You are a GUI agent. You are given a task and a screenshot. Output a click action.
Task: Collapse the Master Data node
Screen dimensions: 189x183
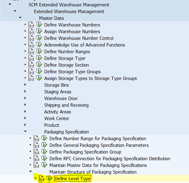pos(20,18)
